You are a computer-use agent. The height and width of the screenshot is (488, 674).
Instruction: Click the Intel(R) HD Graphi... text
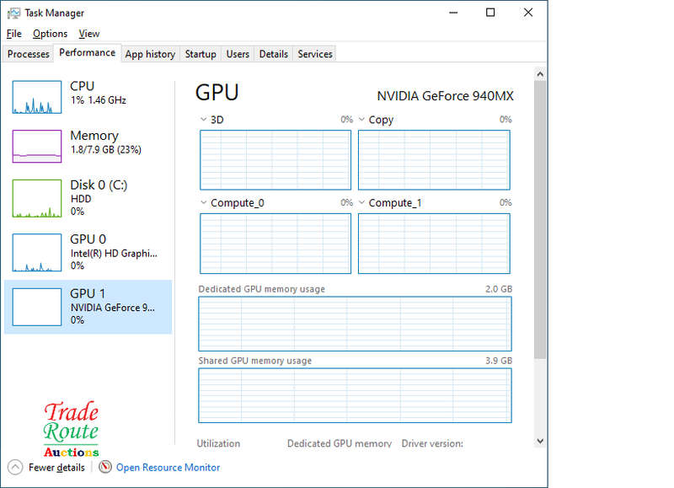point(114,253)
